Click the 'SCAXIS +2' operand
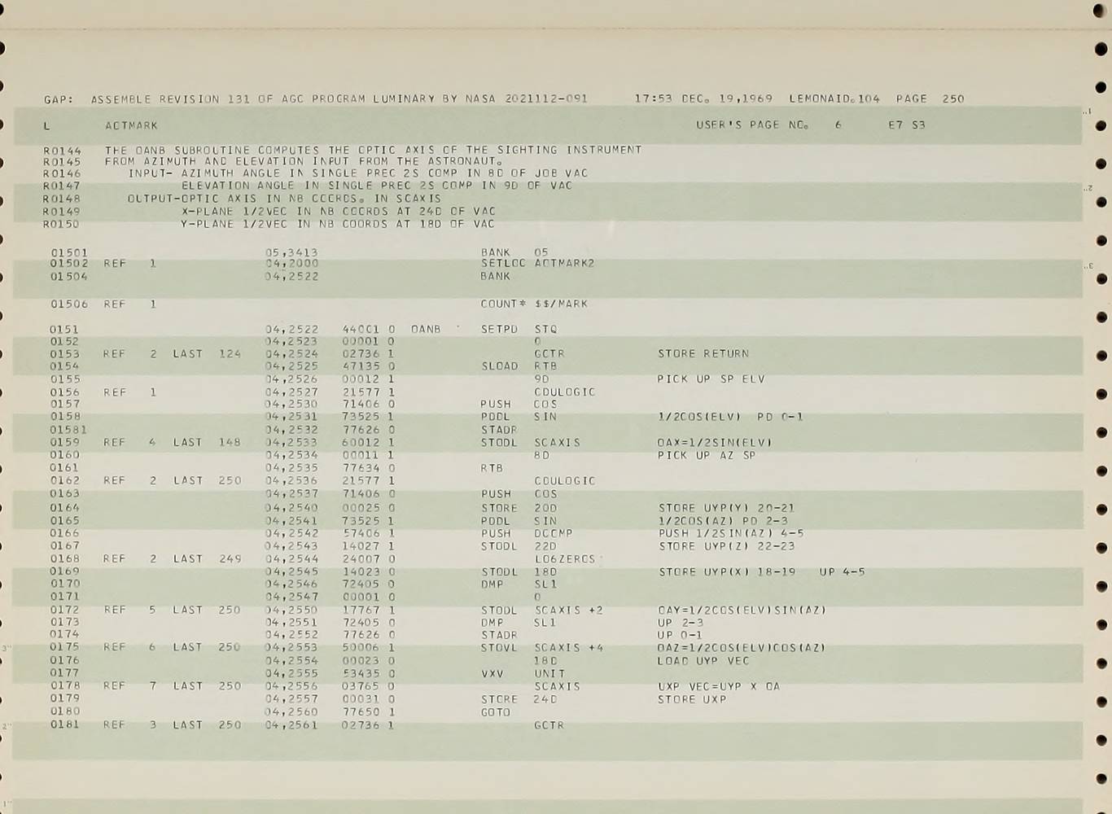The height and width of the screenshot is (814, 1112). click(x=569, y=610)
